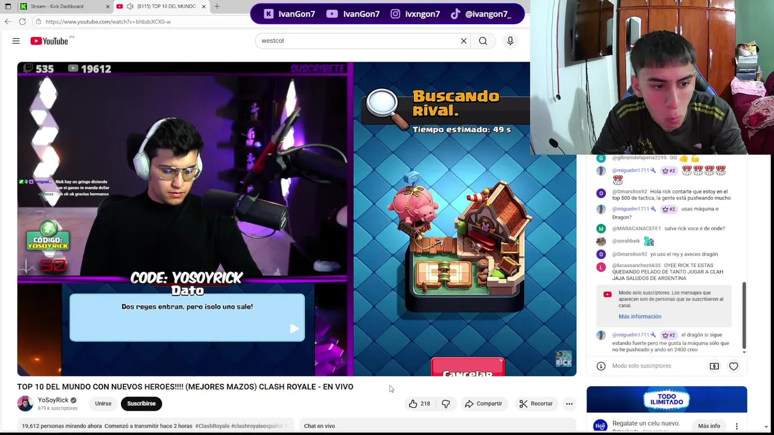Screen dimensions: 774x435
Task: Go to the YouTube home logo
Action: click(49, 40)
